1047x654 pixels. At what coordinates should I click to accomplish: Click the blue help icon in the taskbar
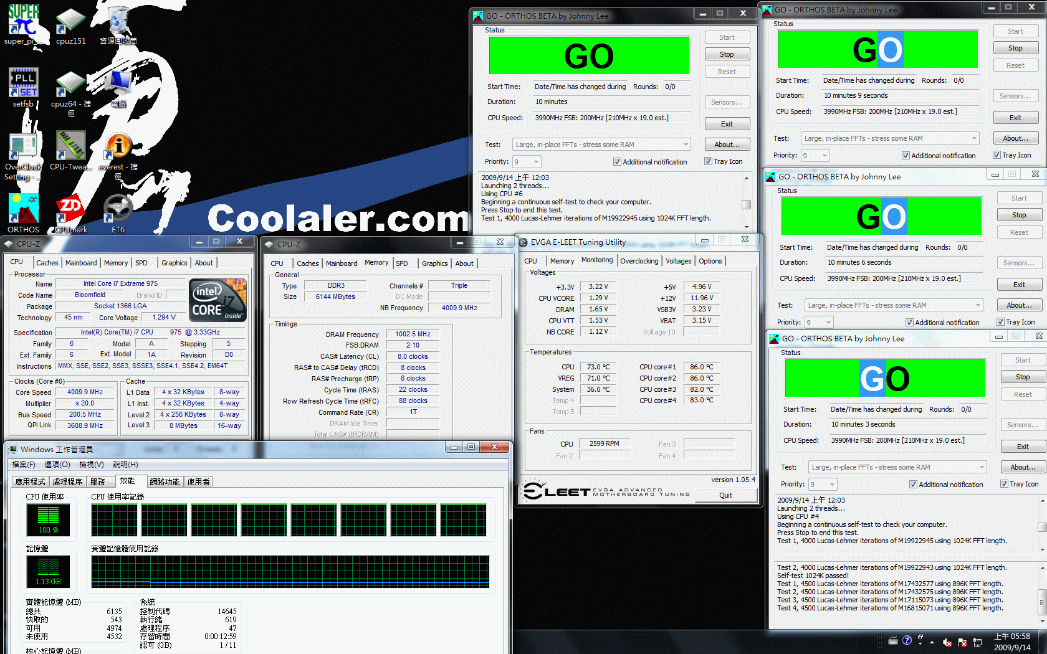[907, 640]
